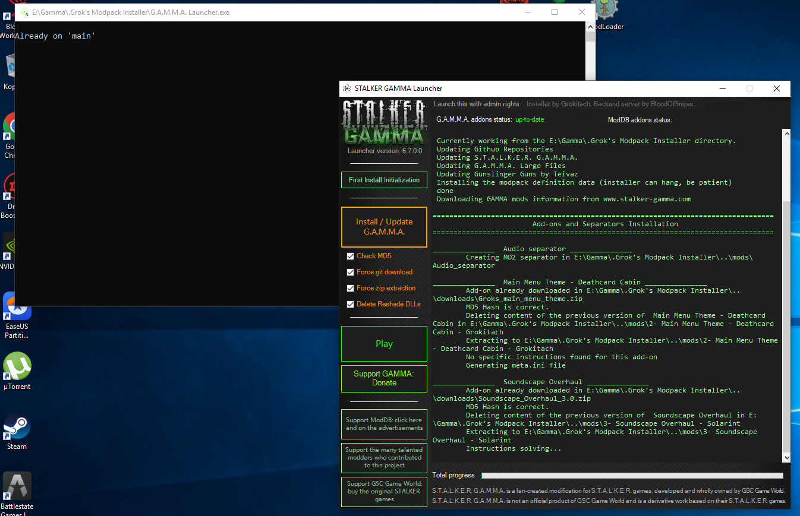This screenshot has width=800, height=516.
Task: Open the Steam desktop shortcut
Action: [x=17, y=432]
